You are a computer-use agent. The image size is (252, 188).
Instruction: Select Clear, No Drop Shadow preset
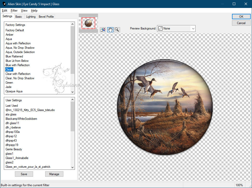[x=20, y=78]
